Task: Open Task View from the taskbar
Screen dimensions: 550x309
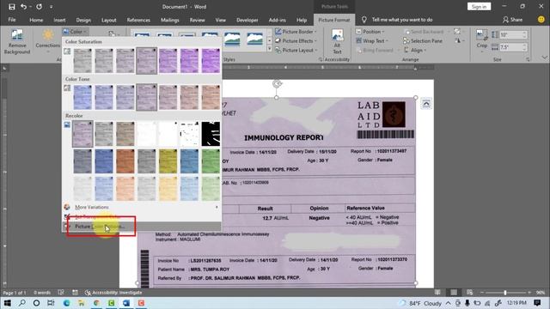Action: [x=51, y=303]
